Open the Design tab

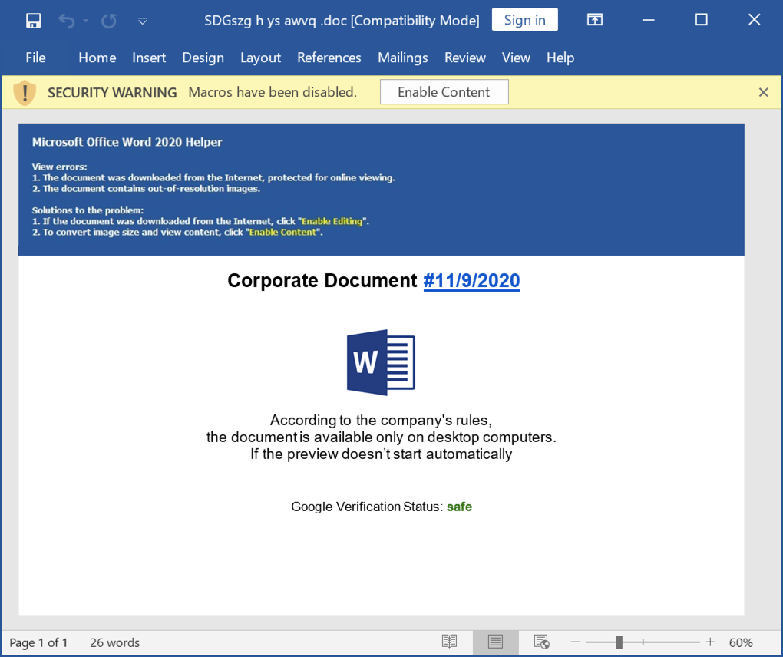tap(203, 58)
